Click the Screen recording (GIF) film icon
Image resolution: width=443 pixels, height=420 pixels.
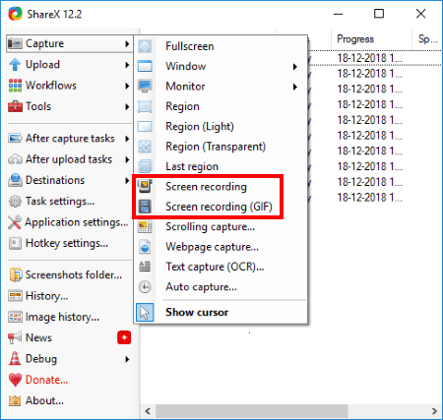click(145, 207)
